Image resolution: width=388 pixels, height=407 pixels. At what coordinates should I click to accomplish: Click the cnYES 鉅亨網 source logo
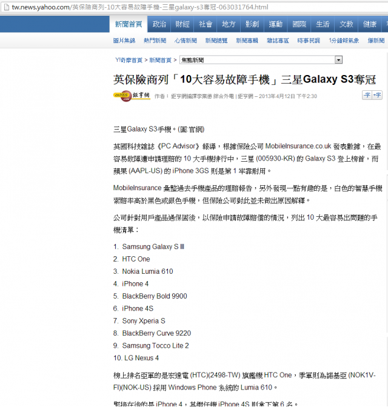pyautogui.click(x=132, y=96)
